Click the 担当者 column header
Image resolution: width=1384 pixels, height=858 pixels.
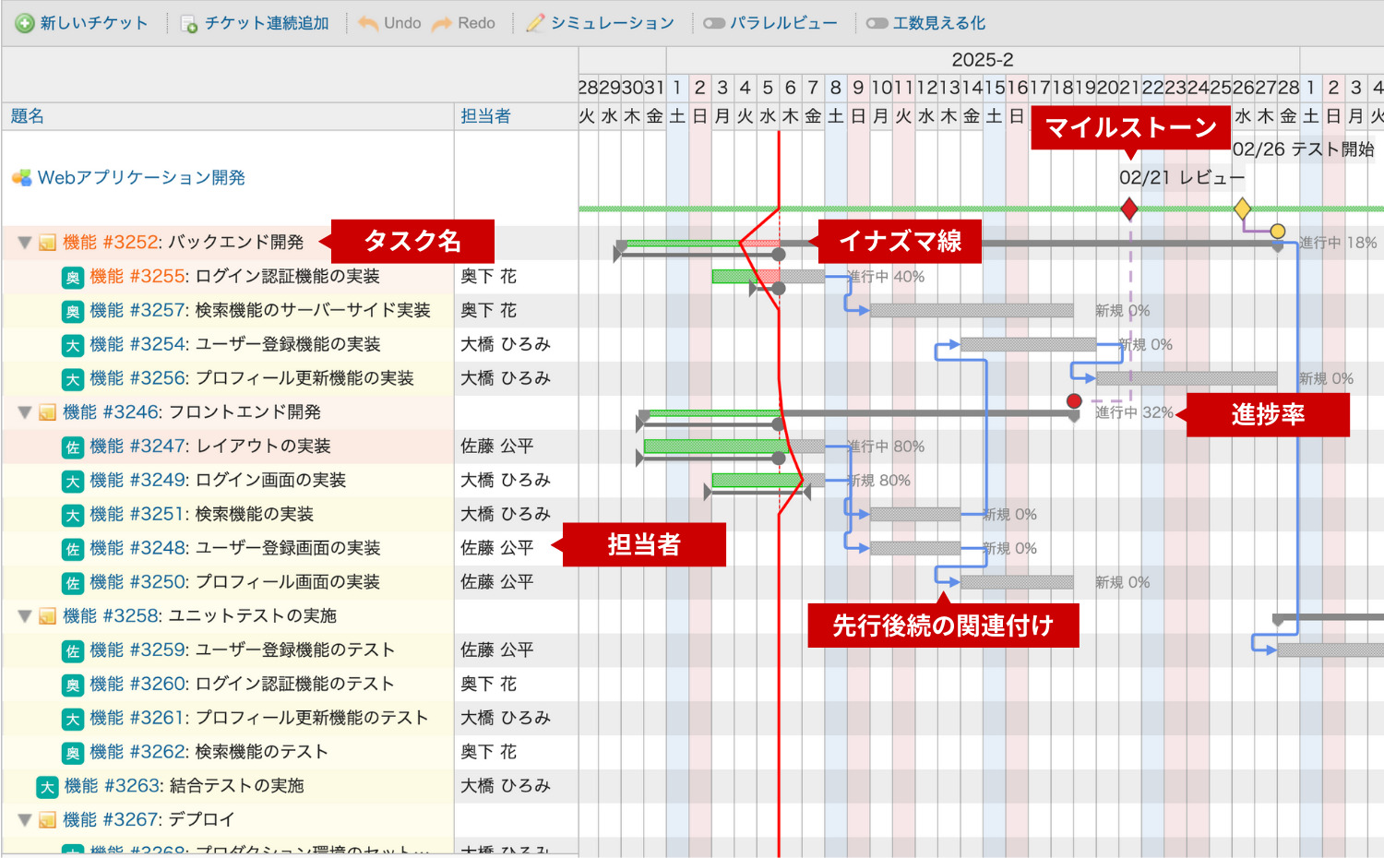(485, 116)
